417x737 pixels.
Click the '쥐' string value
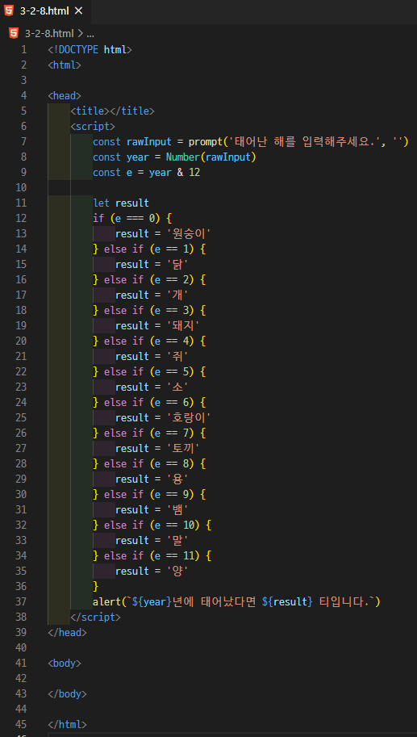177,356
